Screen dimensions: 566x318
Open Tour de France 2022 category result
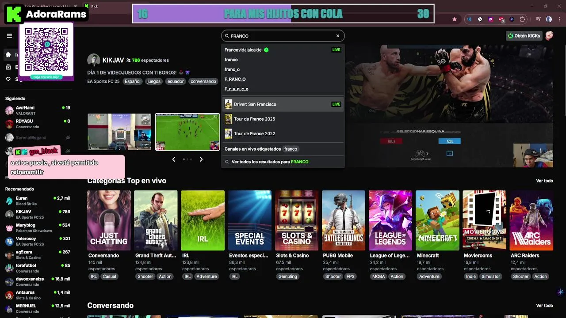point(283,133)
